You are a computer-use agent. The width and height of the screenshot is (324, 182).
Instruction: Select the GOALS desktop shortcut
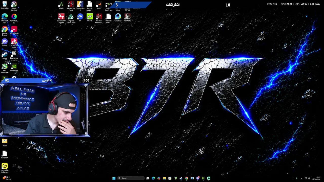click(x=89, y=18)
